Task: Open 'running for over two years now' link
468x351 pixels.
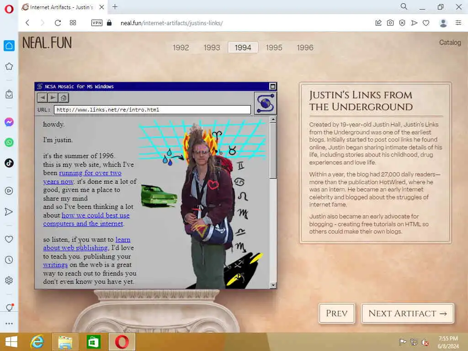Action: pos(82,177)
